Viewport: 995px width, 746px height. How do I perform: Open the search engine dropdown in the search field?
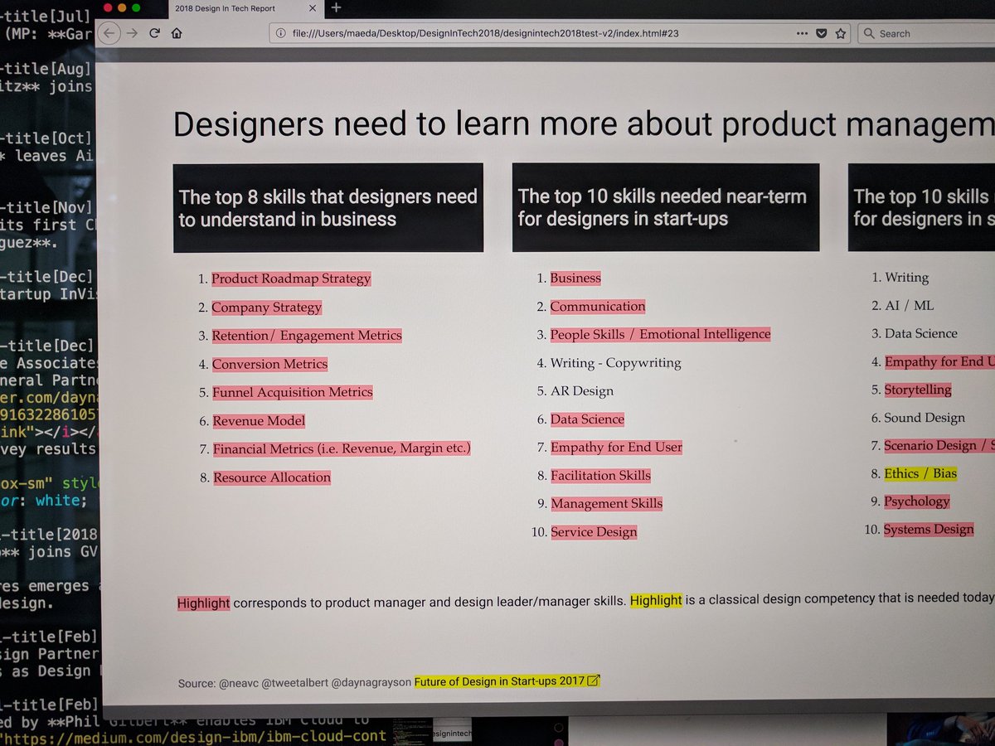click(x=871, y=33)
